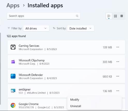This screenshot has height=111, width=128.
Task: Click the Microsoft Clipchamp app name
Action: (32, 60)
